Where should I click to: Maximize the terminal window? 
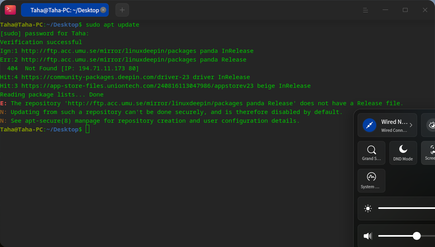[x=405, y=10]
